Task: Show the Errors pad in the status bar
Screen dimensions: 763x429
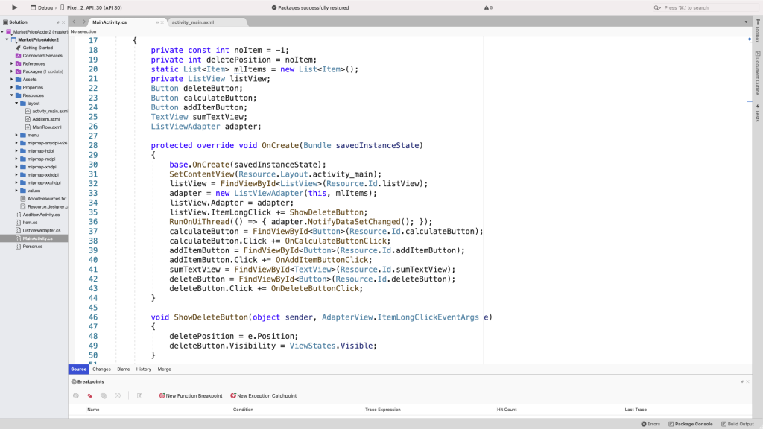Action: [x=650, y=423]
